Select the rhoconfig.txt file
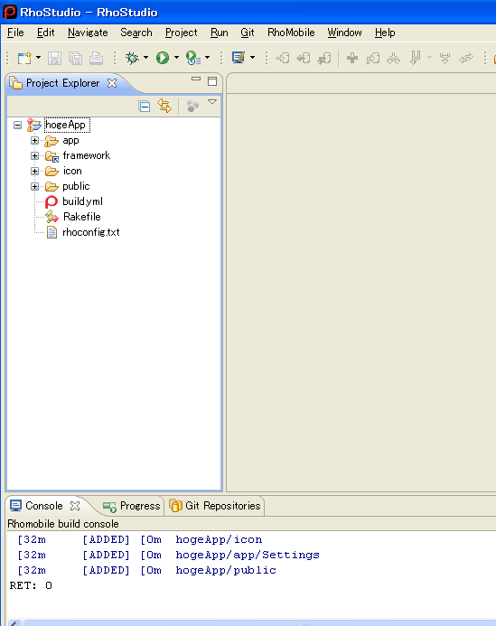Viewport: 496px width, 626px height. pyautogui.click(x=91, y=232)
